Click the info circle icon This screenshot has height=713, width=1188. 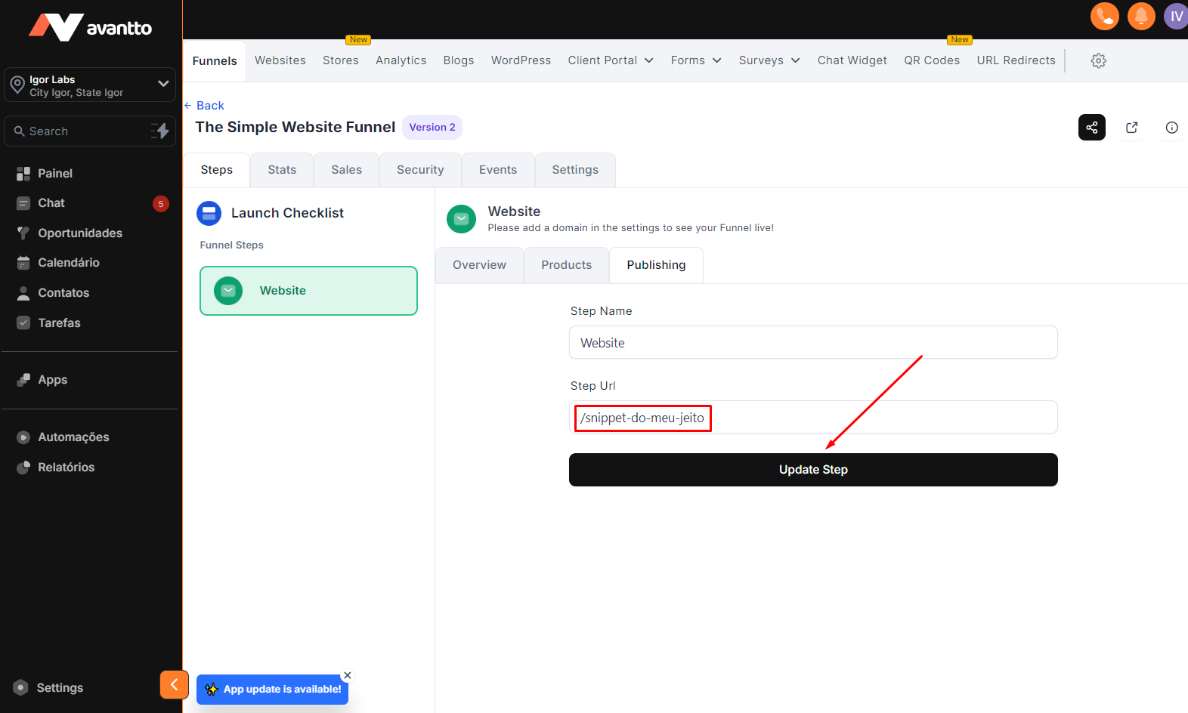pos(1171,128)
